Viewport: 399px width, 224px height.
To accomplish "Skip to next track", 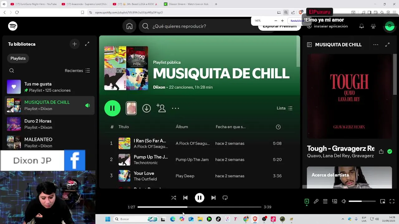I will pyautogui.click(x=214, y=198).
